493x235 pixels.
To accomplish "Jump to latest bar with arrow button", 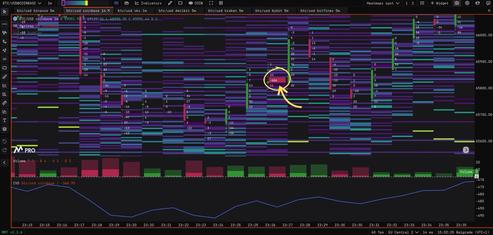I will pos(466,150).
